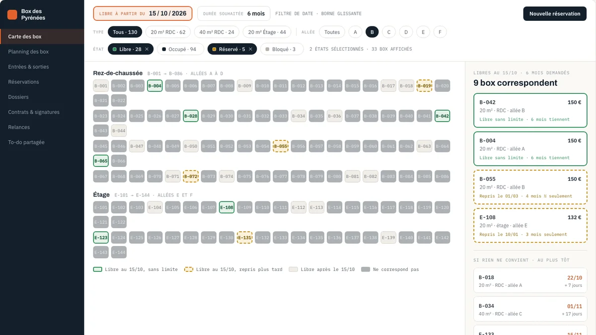596x335 pixels.
Task: Filter by aisle F
Action: (440, 32)
